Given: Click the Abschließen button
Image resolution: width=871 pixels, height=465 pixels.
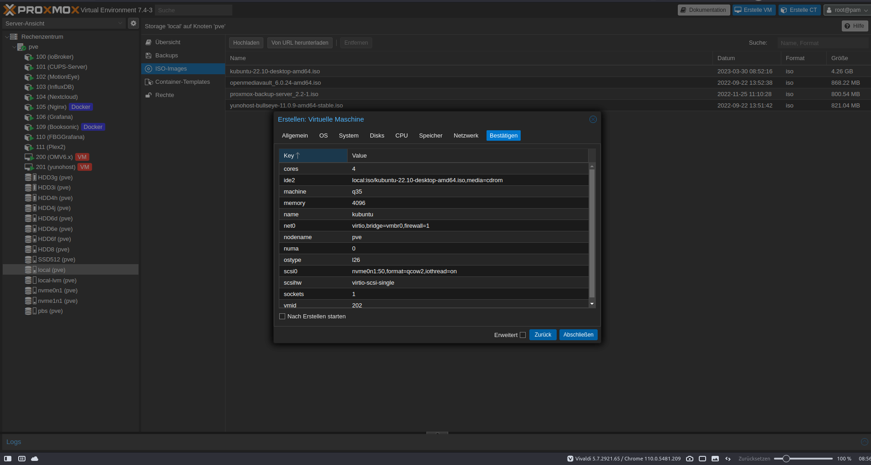Looking at the screenshot, I should [578, 335].
